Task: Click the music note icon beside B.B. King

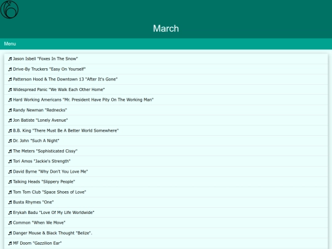Action: [10, 131]
